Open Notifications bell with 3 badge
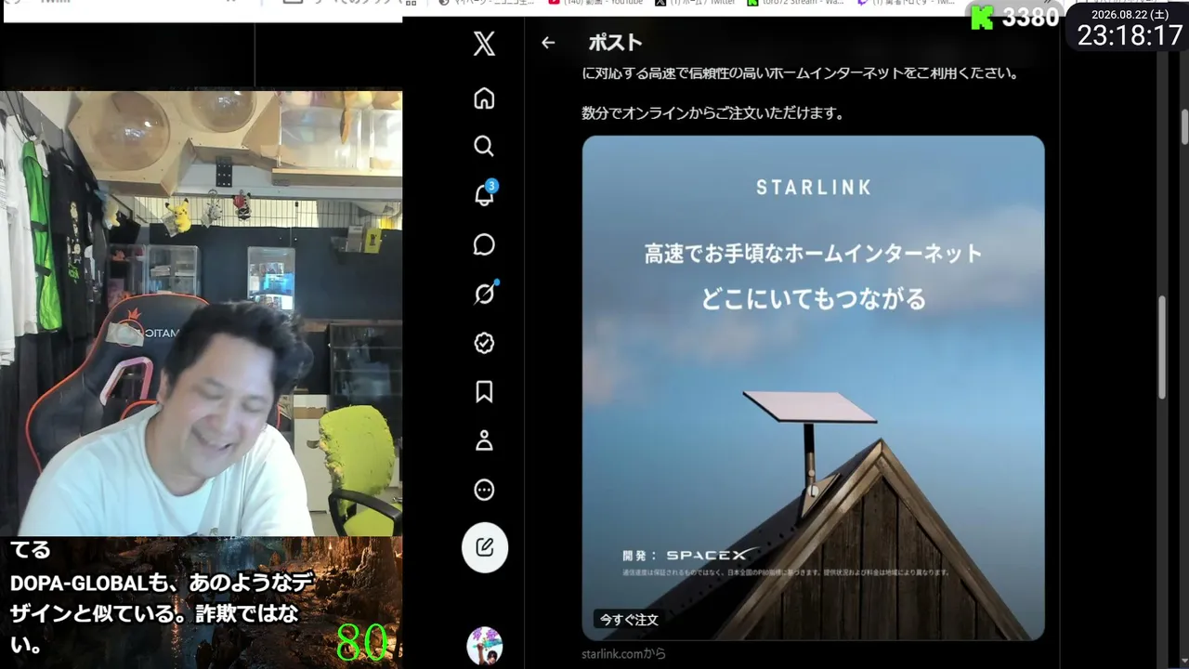Image resolution: width=1189 pixels, height=669 pixels. 485,194
